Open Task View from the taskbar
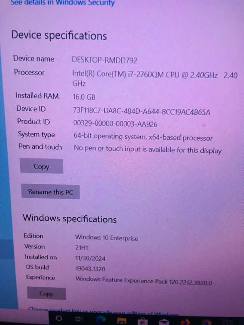 79,319
